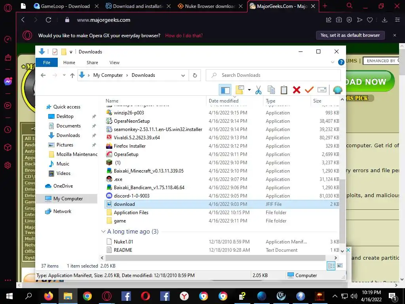Viewport: 405px width, 304px height.
Task: Open Classic Explorer settings shell icon
Action: [337, 90]
